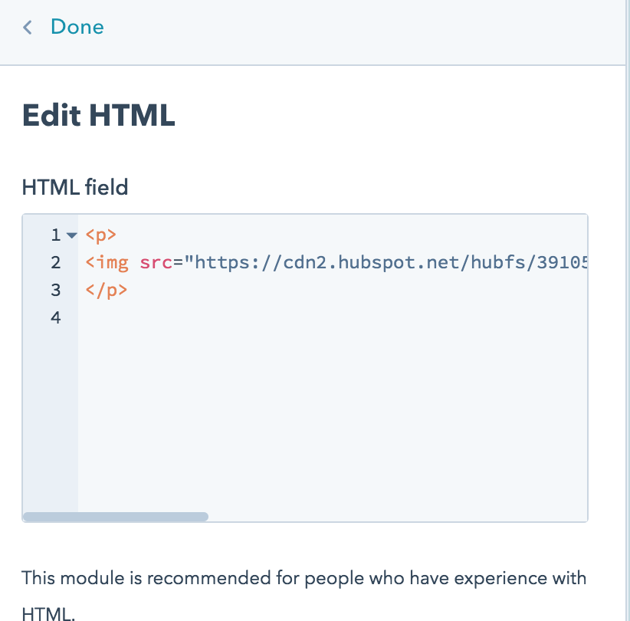This screenshot has width=630, height=621.
Task: Click line number 2 in the gutter
Action: tap(54, 263)
